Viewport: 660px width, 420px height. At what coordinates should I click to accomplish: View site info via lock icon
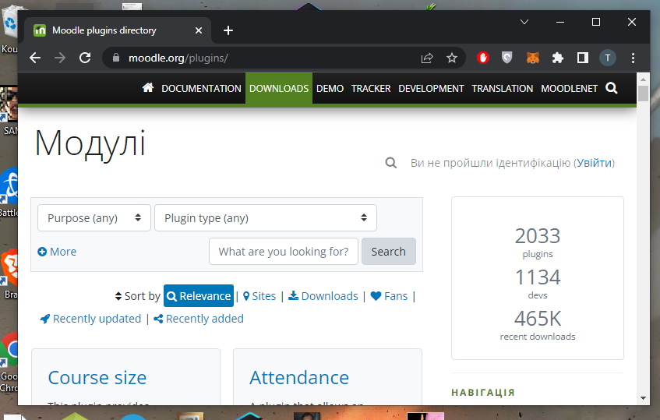click(x=116, y=58)
